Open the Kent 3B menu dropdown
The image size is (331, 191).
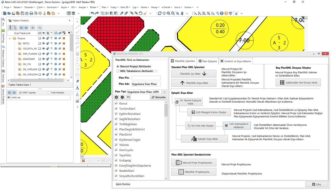tap(125, 7)
